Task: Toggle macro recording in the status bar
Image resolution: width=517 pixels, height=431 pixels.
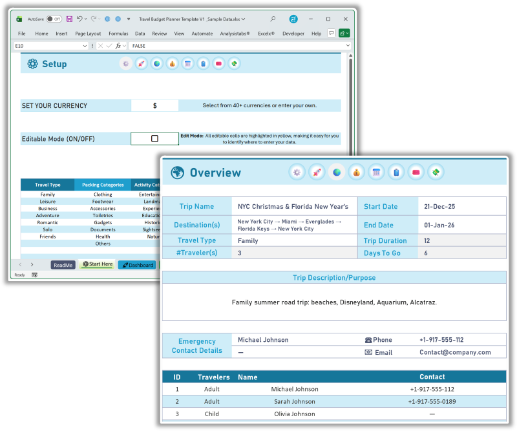Action: click(33, 275)
